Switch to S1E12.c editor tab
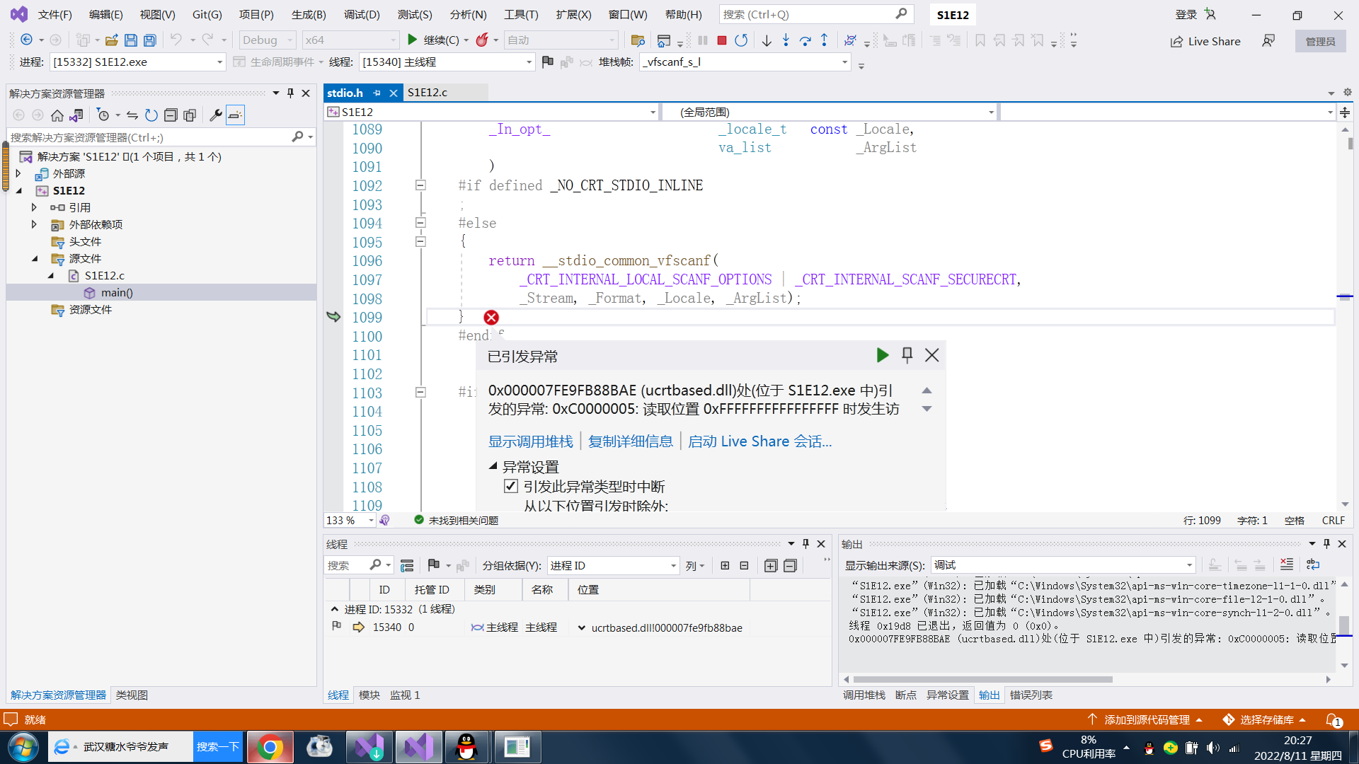The width and height of the screenshot is (1359, 764). [427, 93]
